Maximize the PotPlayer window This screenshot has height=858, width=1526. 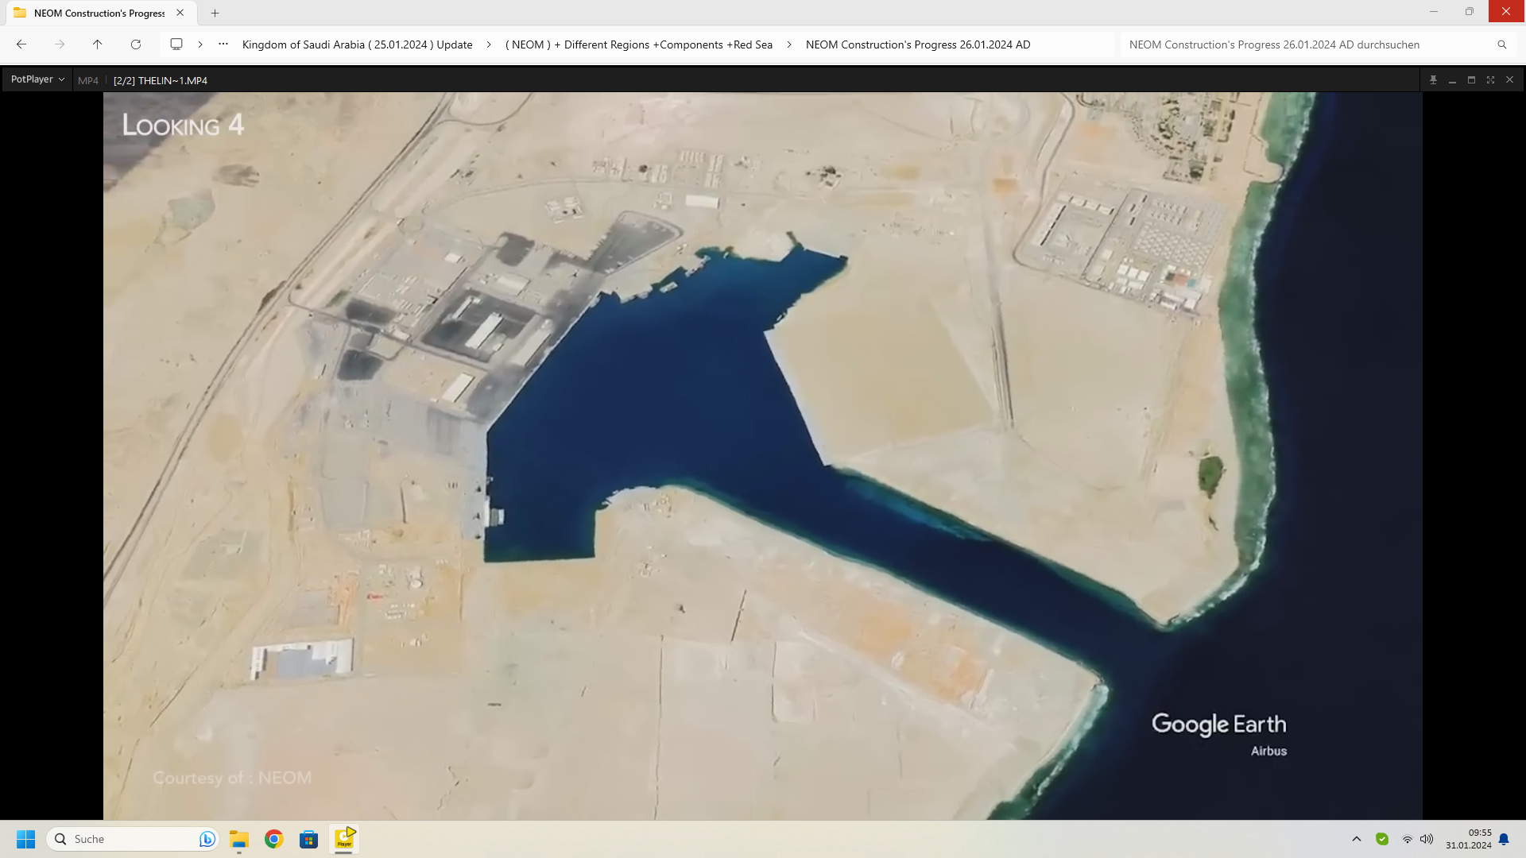[x=1471, y=80]
